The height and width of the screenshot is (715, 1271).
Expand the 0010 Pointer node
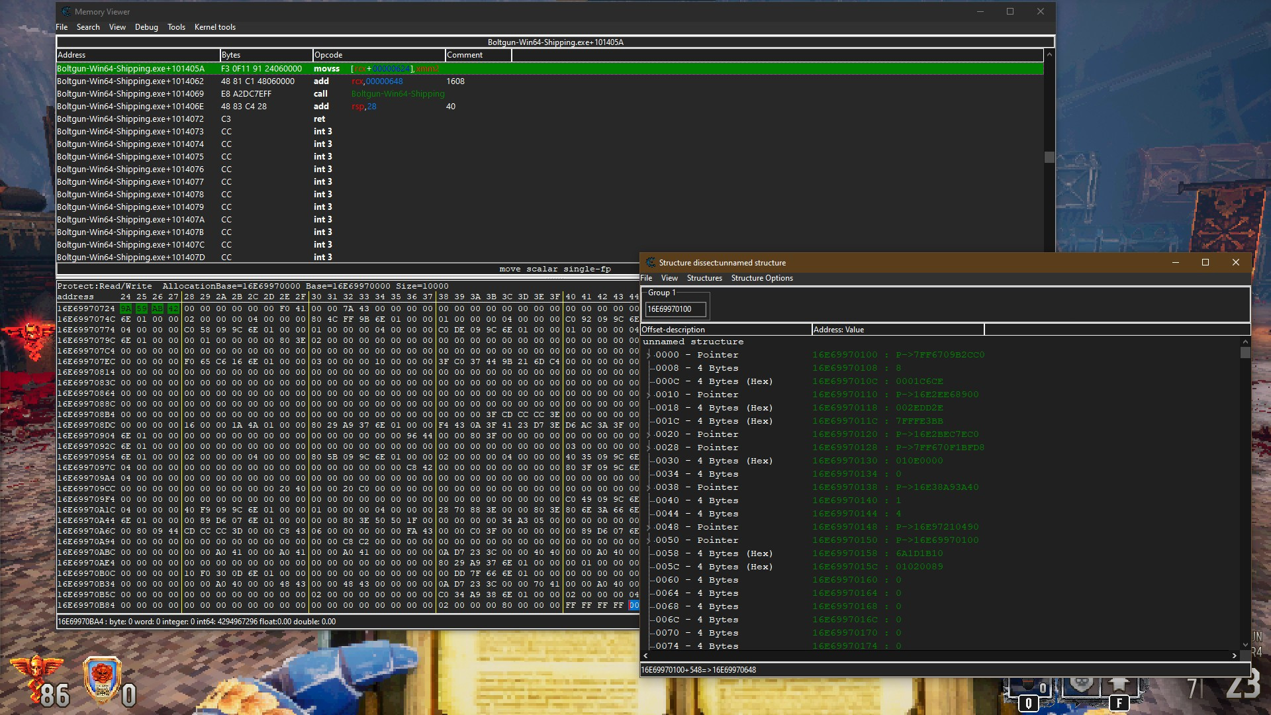[x=648, y=395]
